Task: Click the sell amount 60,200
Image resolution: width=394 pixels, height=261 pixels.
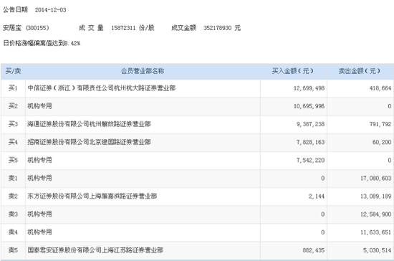Action: 382,142
